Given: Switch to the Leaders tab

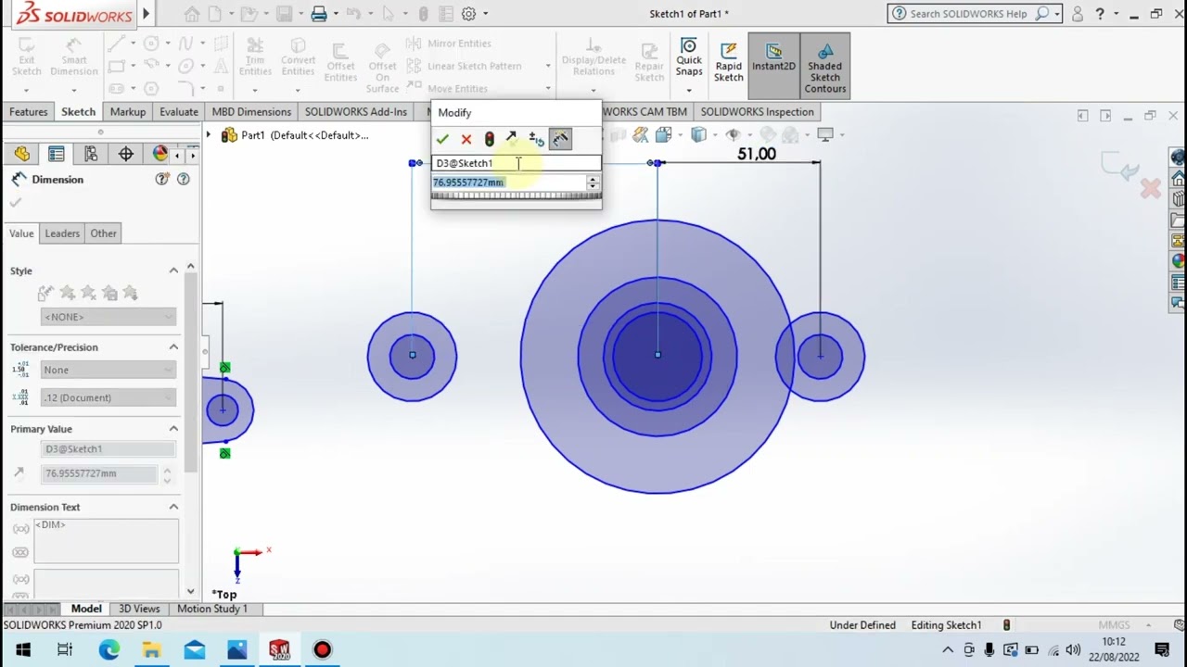Looking at the screenshot, I should [x=62, y=233].
